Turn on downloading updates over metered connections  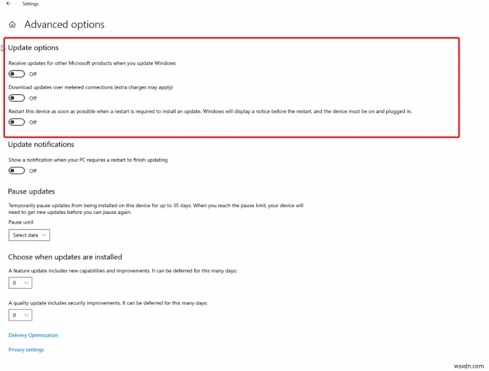click(x=16, y=98)
